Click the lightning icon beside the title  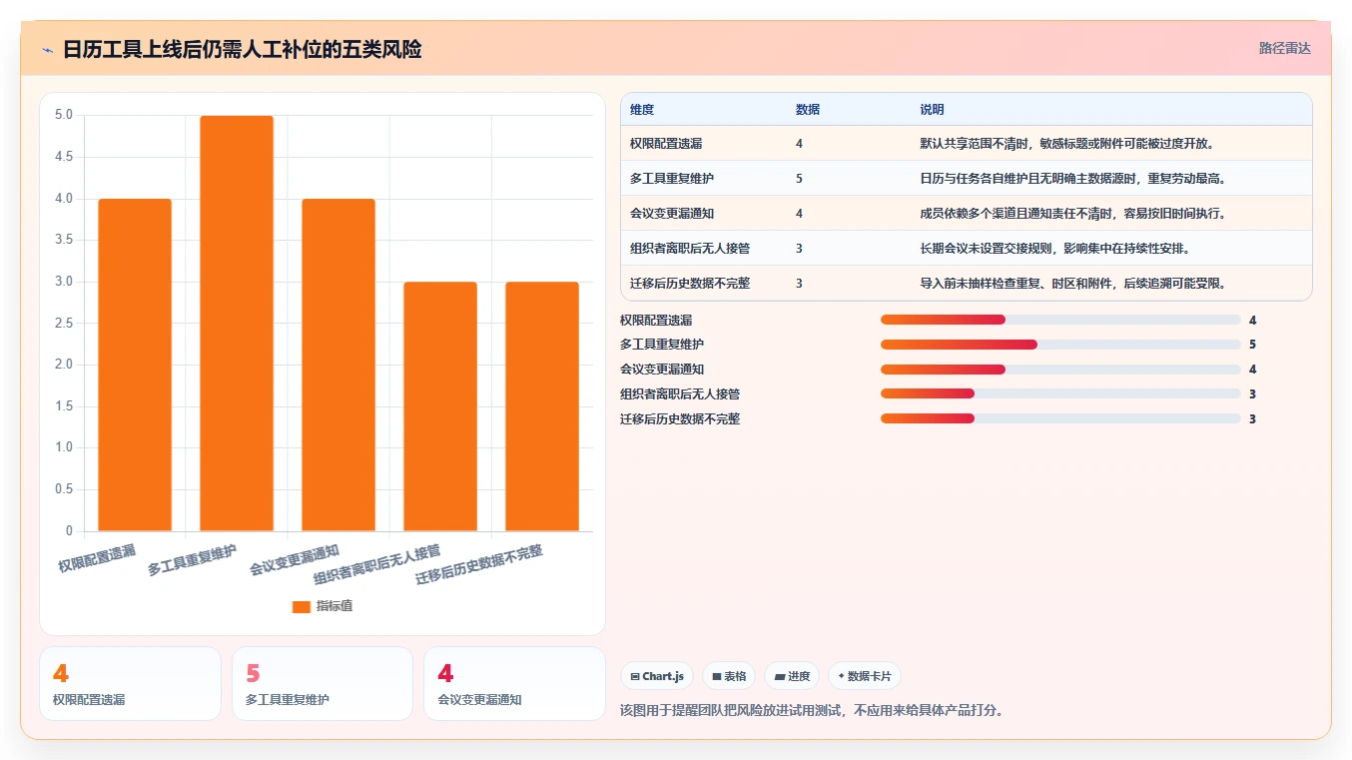coord(47,50)
